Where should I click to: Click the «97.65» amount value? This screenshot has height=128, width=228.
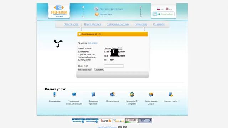[x=107, y=52]
